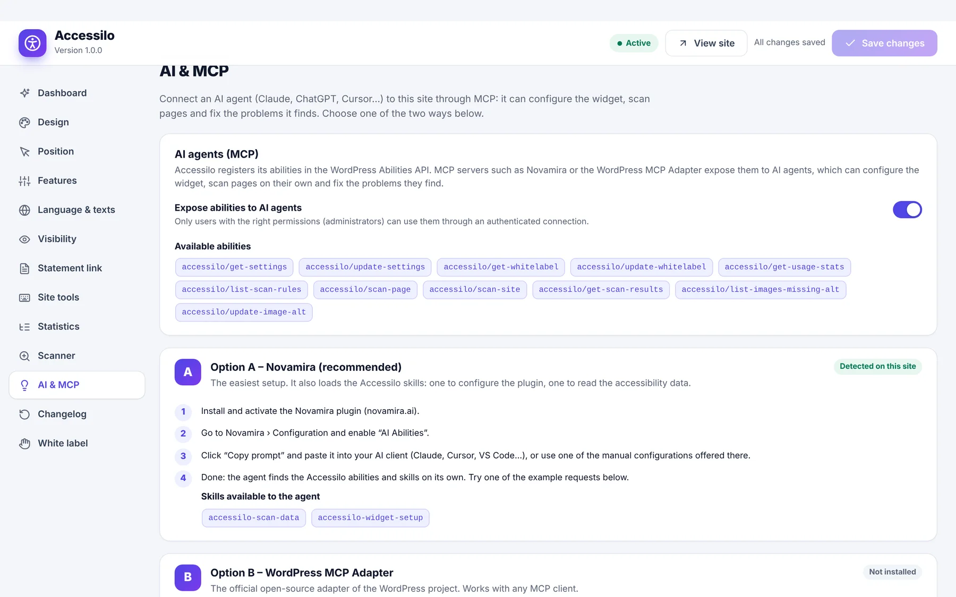The width and height of the screenshot is (956, 597).
Task: Select the accessilo/list-scan-rules ability chip
Action: coord(242,290)
